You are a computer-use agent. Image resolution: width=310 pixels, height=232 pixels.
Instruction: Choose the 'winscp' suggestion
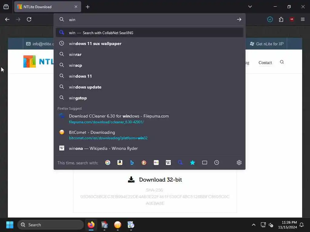[x=150, y=65]
